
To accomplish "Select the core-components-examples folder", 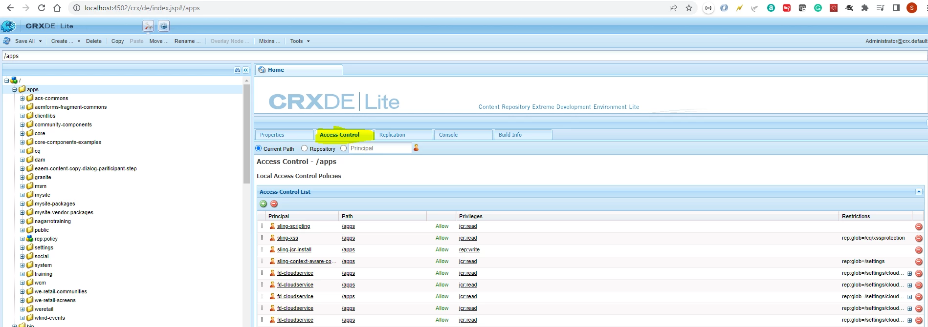I will coord(68,142).
